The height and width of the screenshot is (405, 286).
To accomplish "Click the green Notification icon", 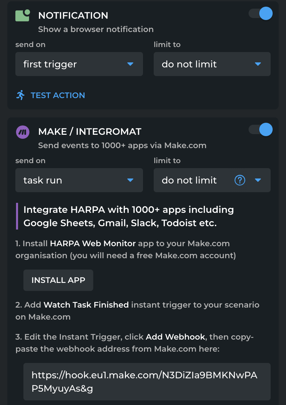I will tap(23, 15).
